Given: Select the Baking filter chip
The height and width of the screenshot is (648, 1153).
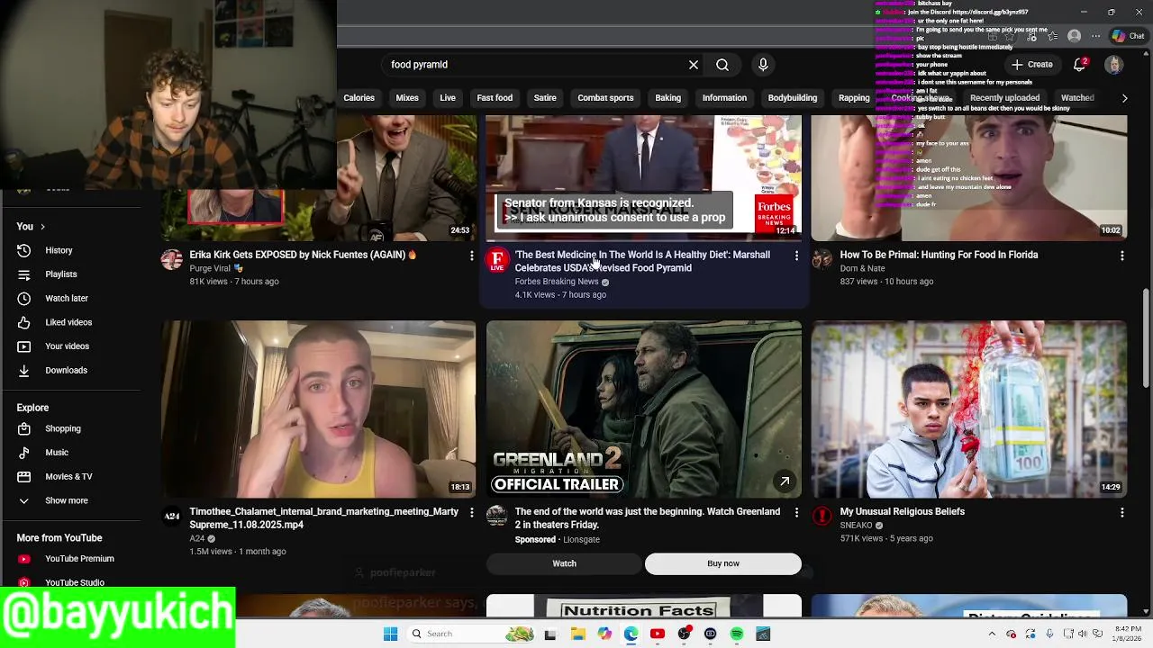Looking at the screenshot, I should [x=667, y=98].
